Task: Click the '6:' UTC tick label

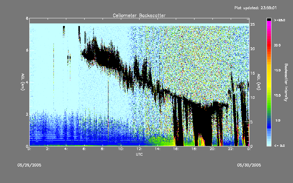Action: coord(85,149)
